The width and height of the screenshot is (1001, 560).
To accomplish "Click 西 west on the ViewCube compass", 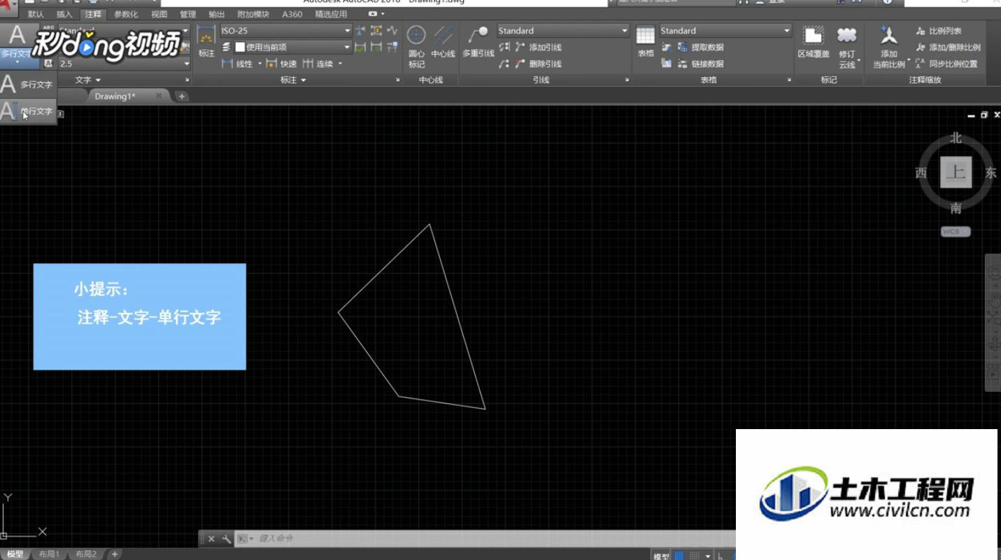I will (x=921, y=173).
